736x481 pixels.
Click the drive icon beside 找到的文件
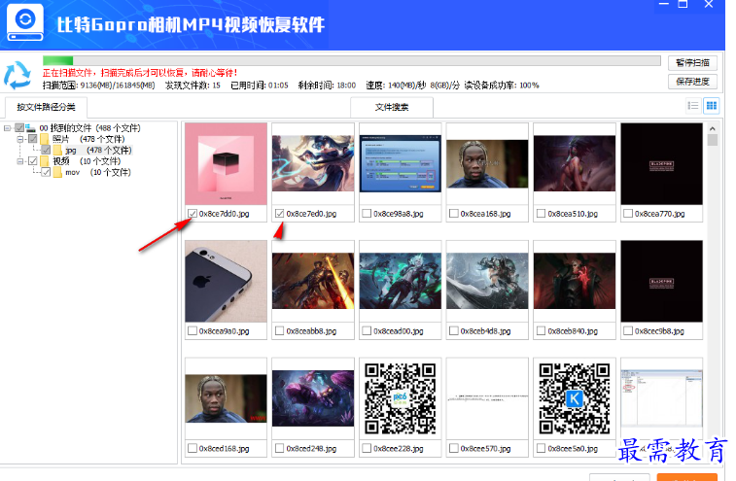click(x=31, y=128)
